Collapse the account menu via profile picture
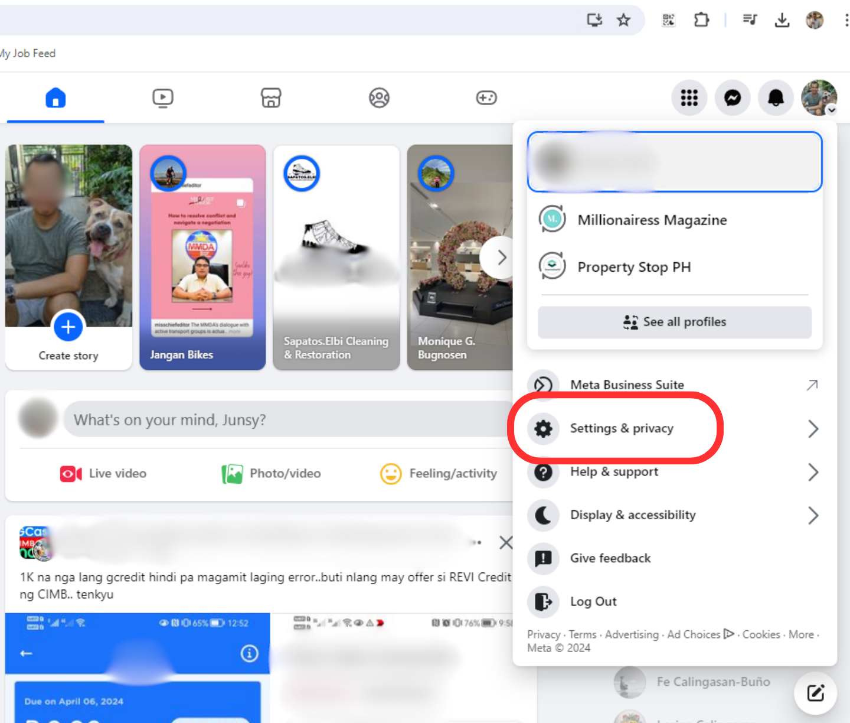Screen dimensions: 850x723 click(x=819, y=97)
